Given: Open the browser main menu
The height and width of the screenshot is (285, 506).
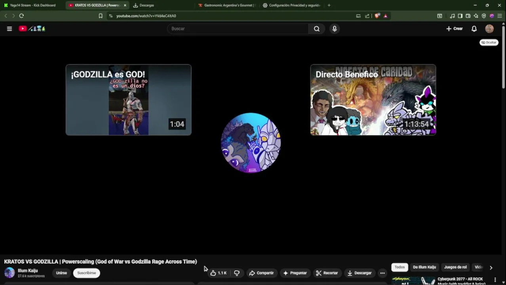Looking at the screenshot, I should click(x=500, y=16).
